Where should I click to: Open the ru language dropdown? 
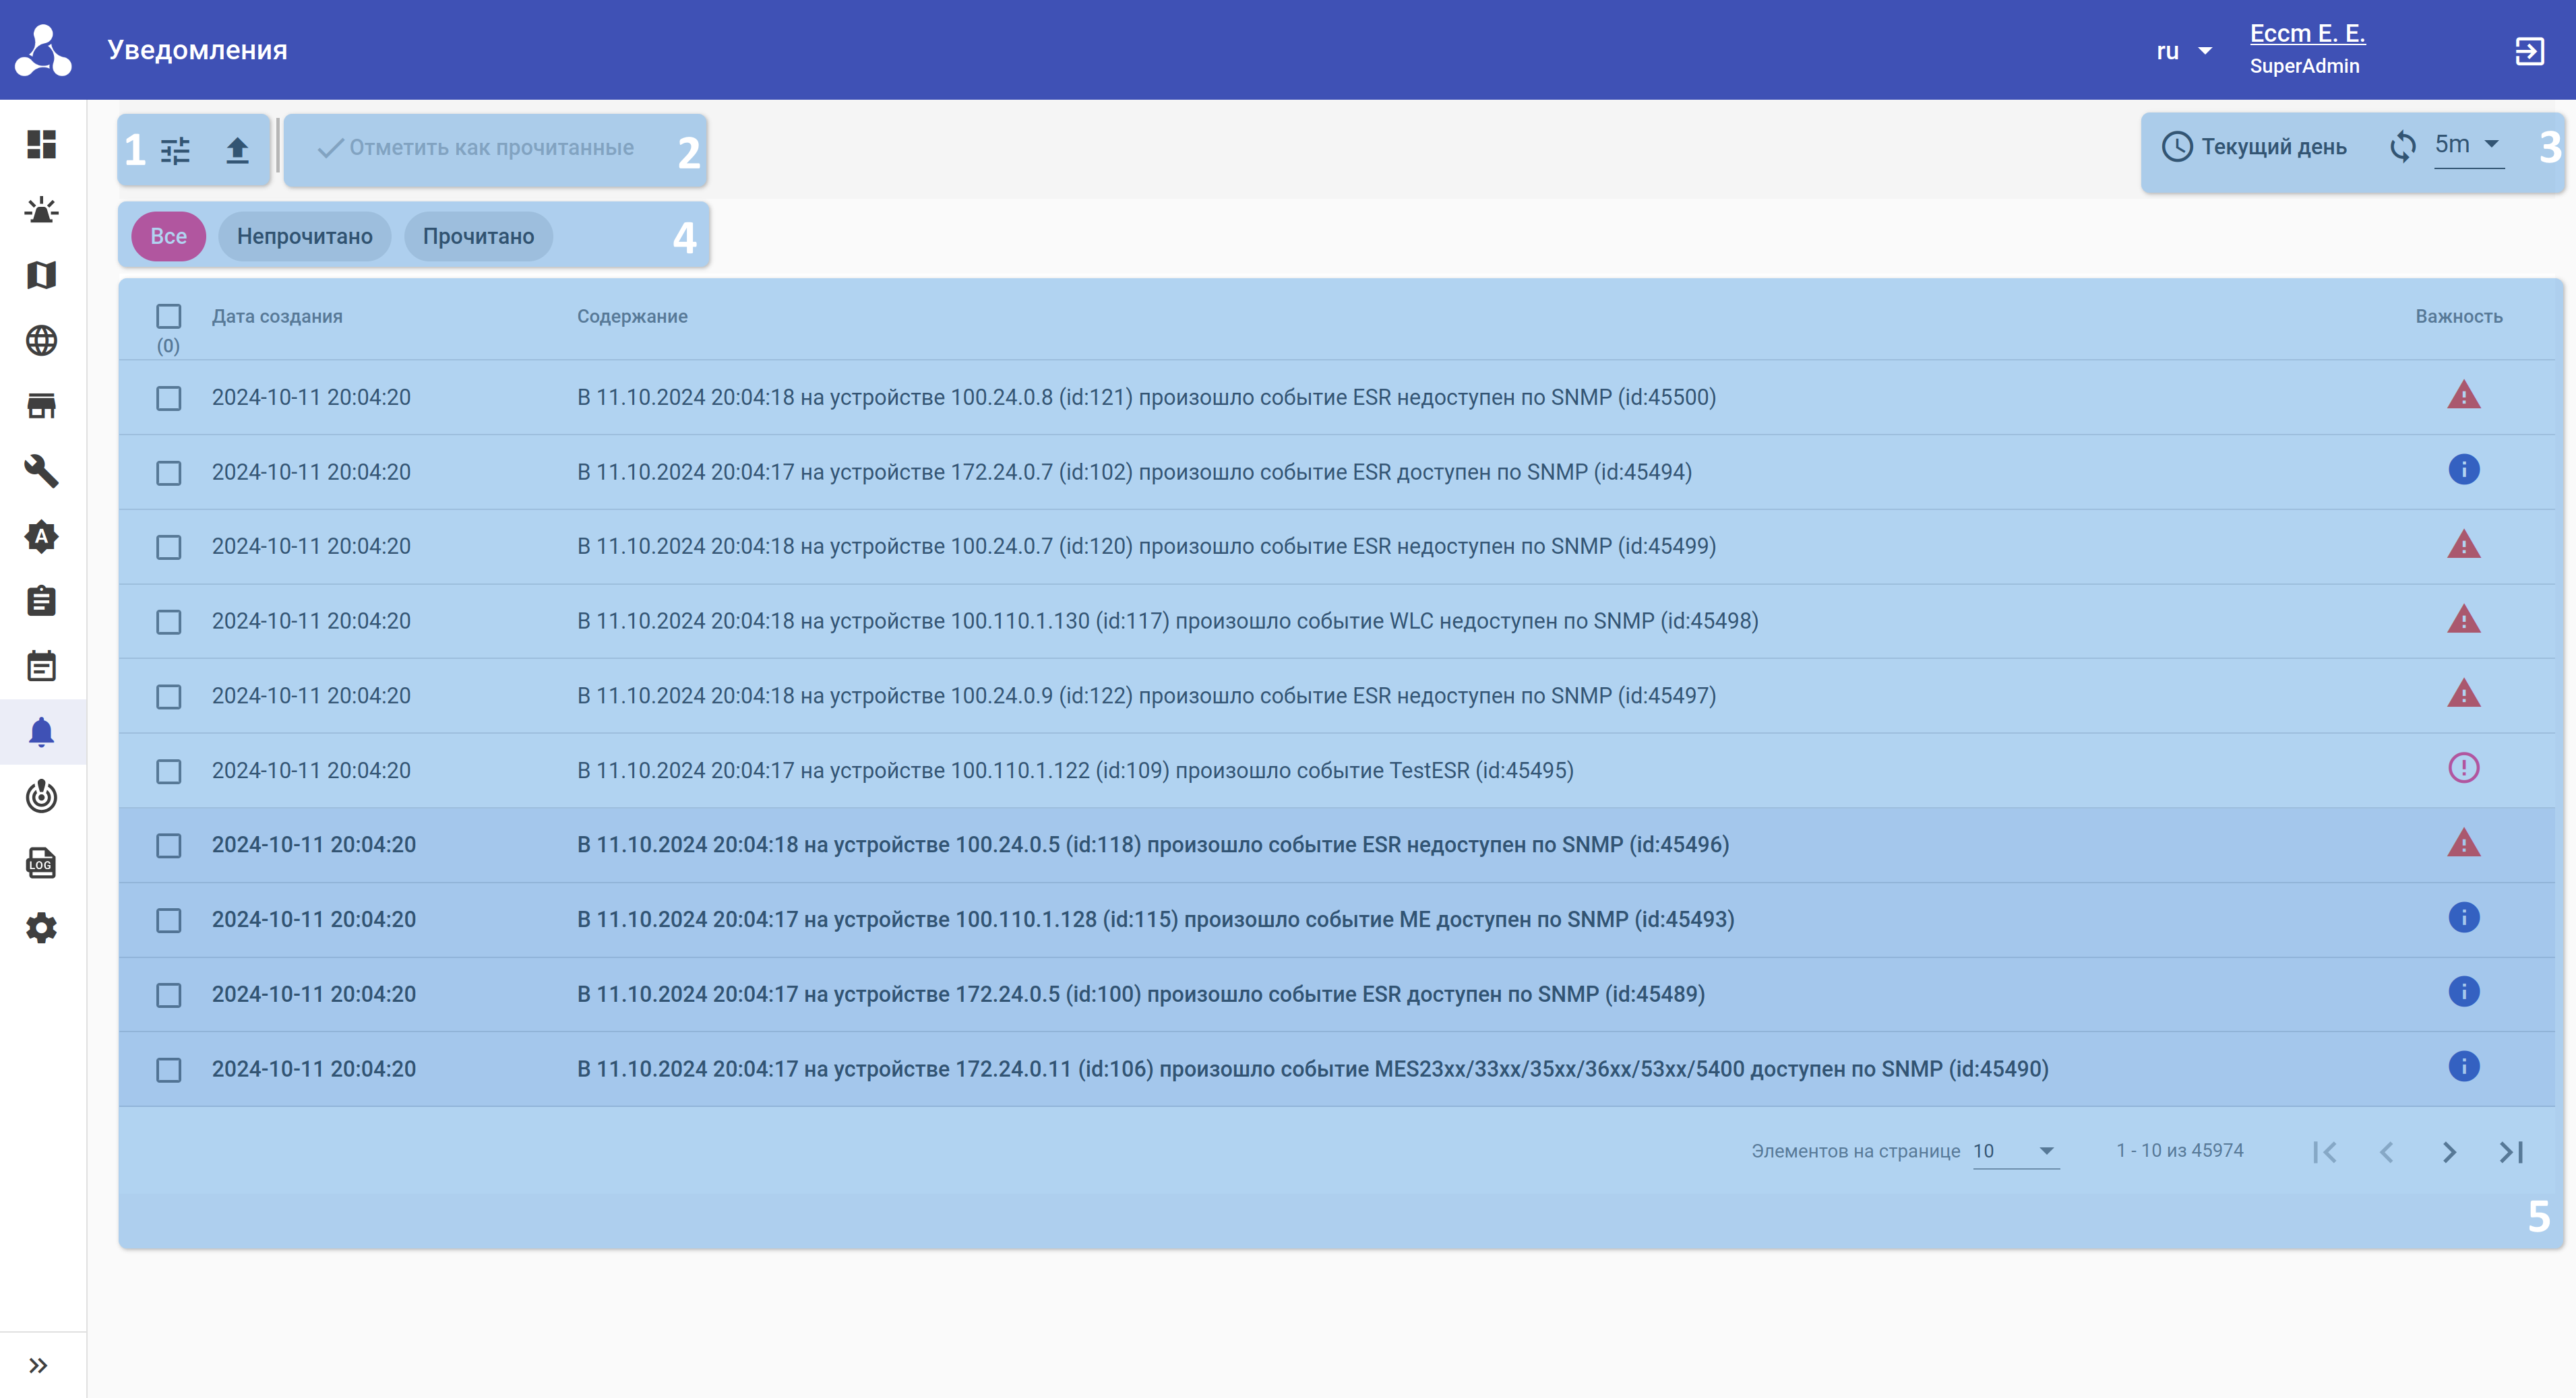[2183, 51]
